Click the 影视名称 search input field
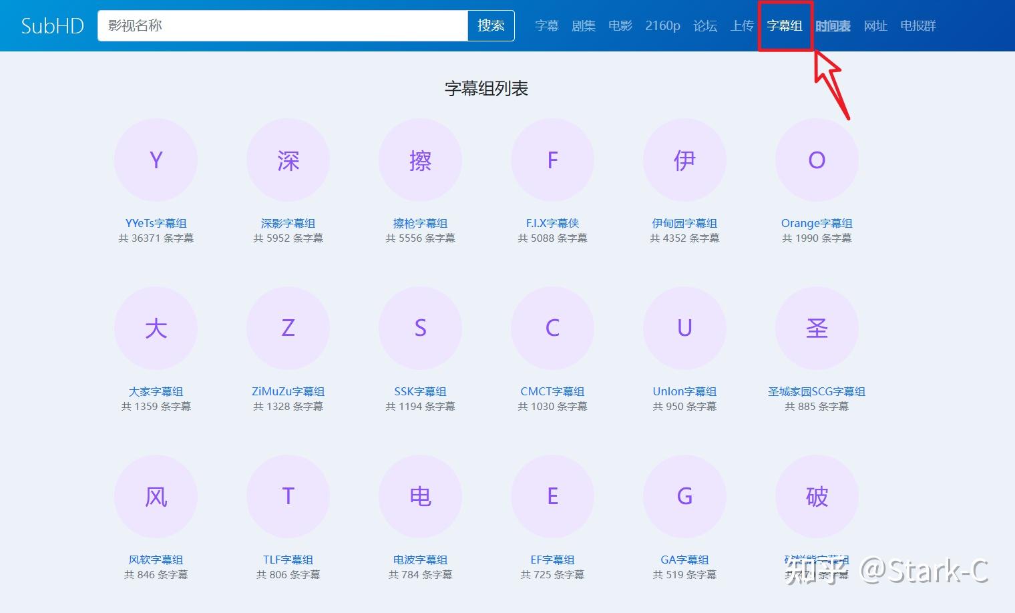 (x=280, y=25)
